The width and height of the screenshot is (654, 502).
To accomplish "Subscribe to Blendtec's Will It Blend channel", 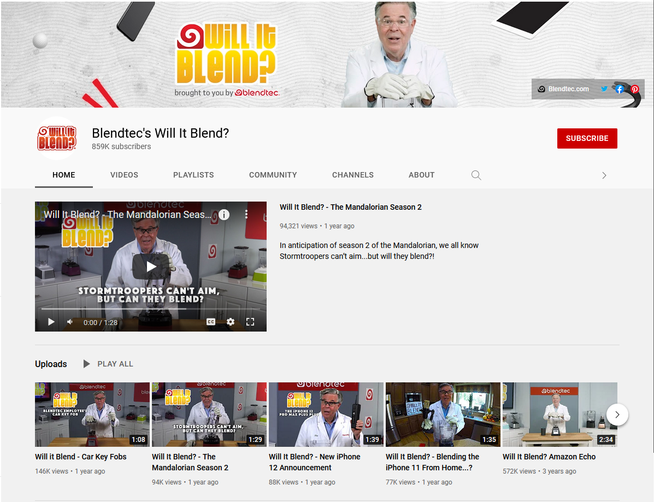I will tap(587, 138).
